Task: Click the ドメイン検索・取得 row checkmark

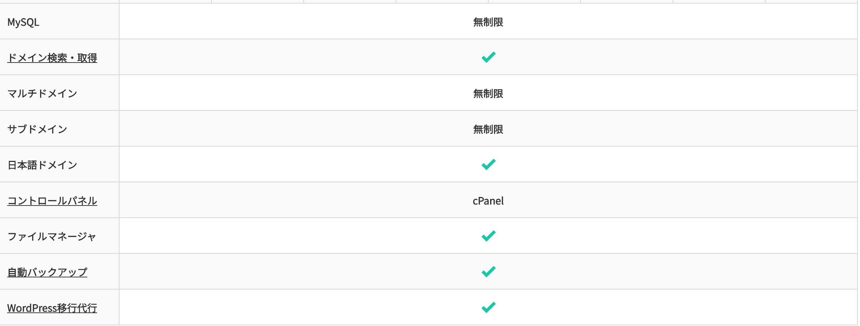Action: [488, 57]
